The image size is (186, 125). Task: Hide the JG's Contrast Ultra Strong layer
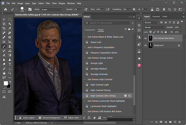click(145, 38)
